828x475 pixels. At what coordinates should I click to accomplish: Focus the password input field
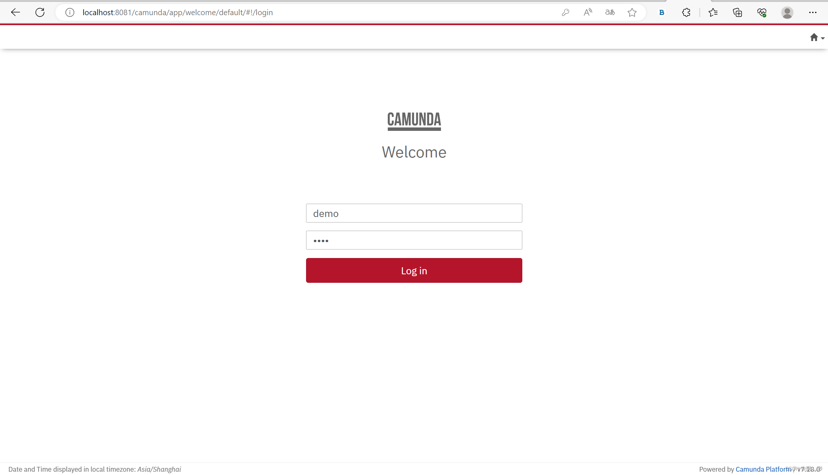[414, 240]
